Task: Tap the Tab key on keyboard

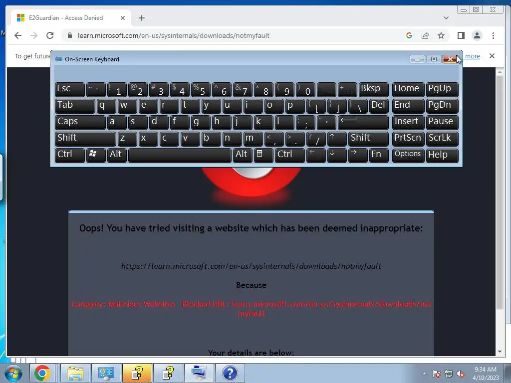Action: tap(75, 106)
